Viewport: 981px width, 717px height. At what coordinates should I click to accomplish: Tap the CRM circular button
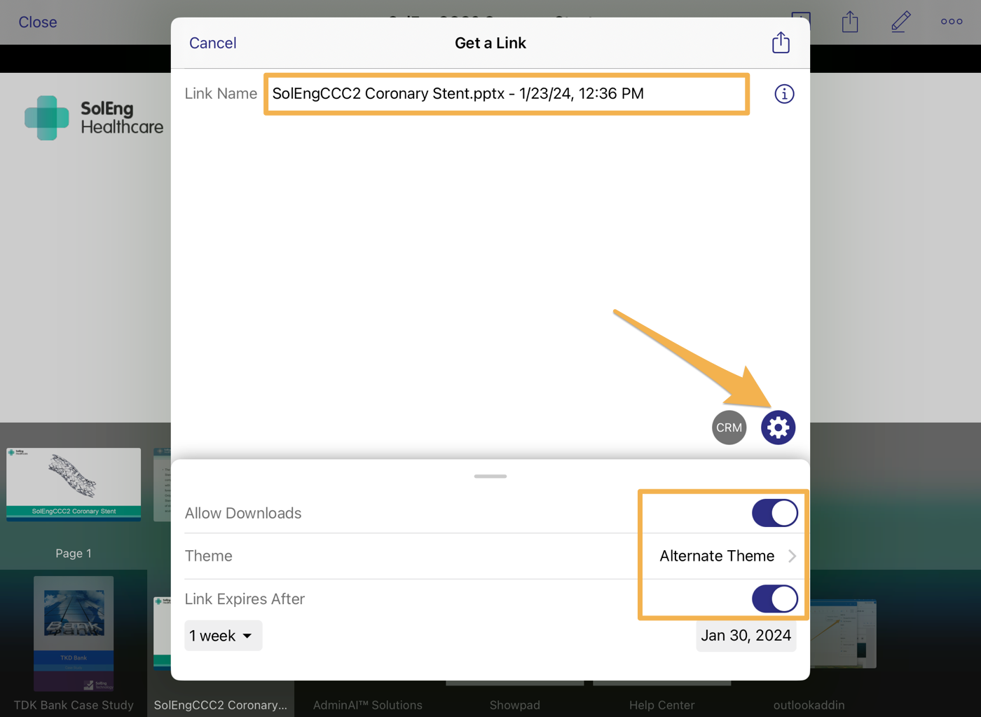729,428
